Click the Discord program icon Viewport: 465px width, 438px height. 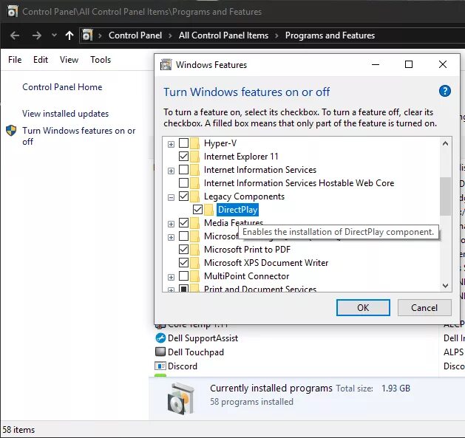coord(160,366)
